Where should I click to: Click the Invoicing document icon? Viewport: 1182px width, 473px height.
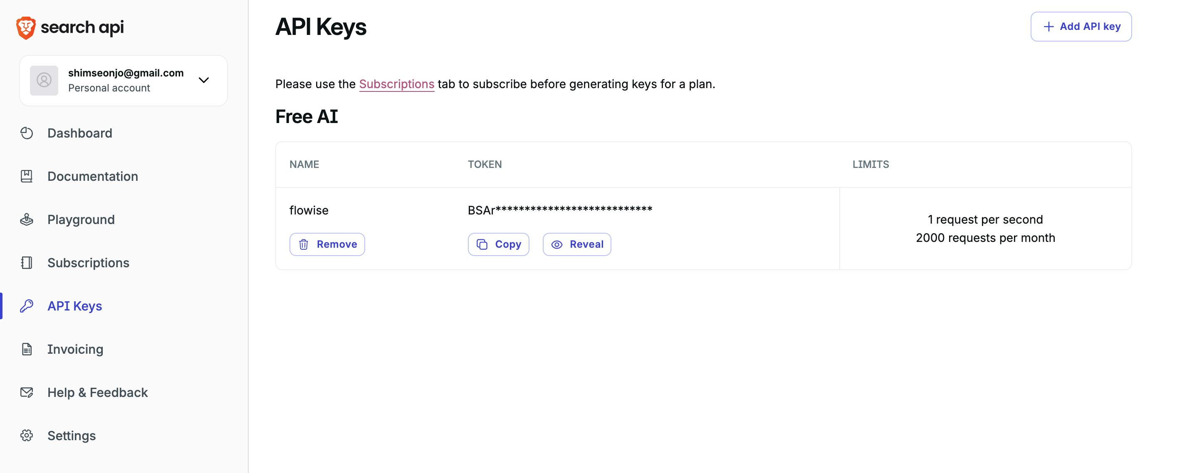click(27, 350)
